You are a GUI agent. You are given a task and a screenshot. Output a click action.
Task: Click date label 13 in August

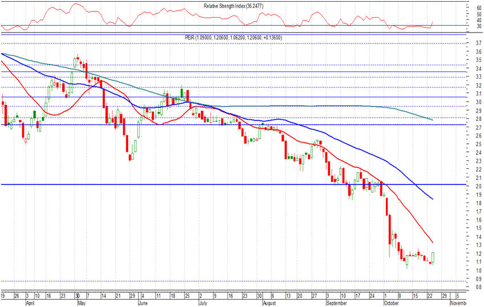[288, 296]
